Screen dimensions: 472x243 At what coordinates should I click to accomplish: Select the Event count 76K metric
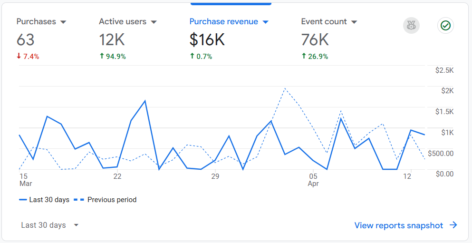[315, 40]
